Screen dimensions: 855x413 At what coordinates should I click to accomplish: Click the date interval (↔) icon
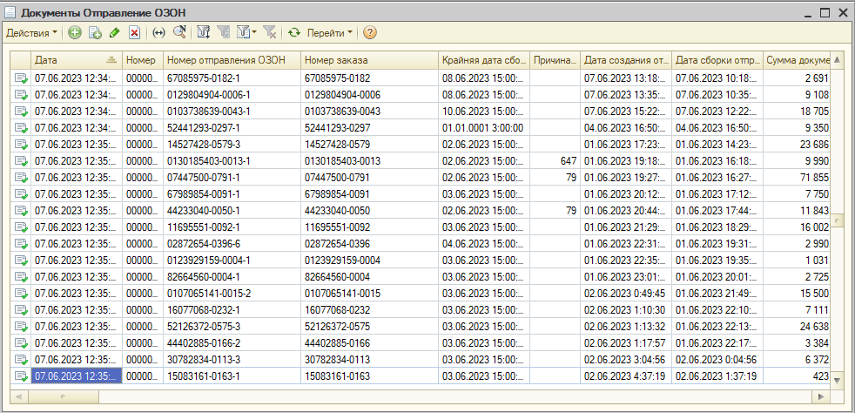[158, 33]
